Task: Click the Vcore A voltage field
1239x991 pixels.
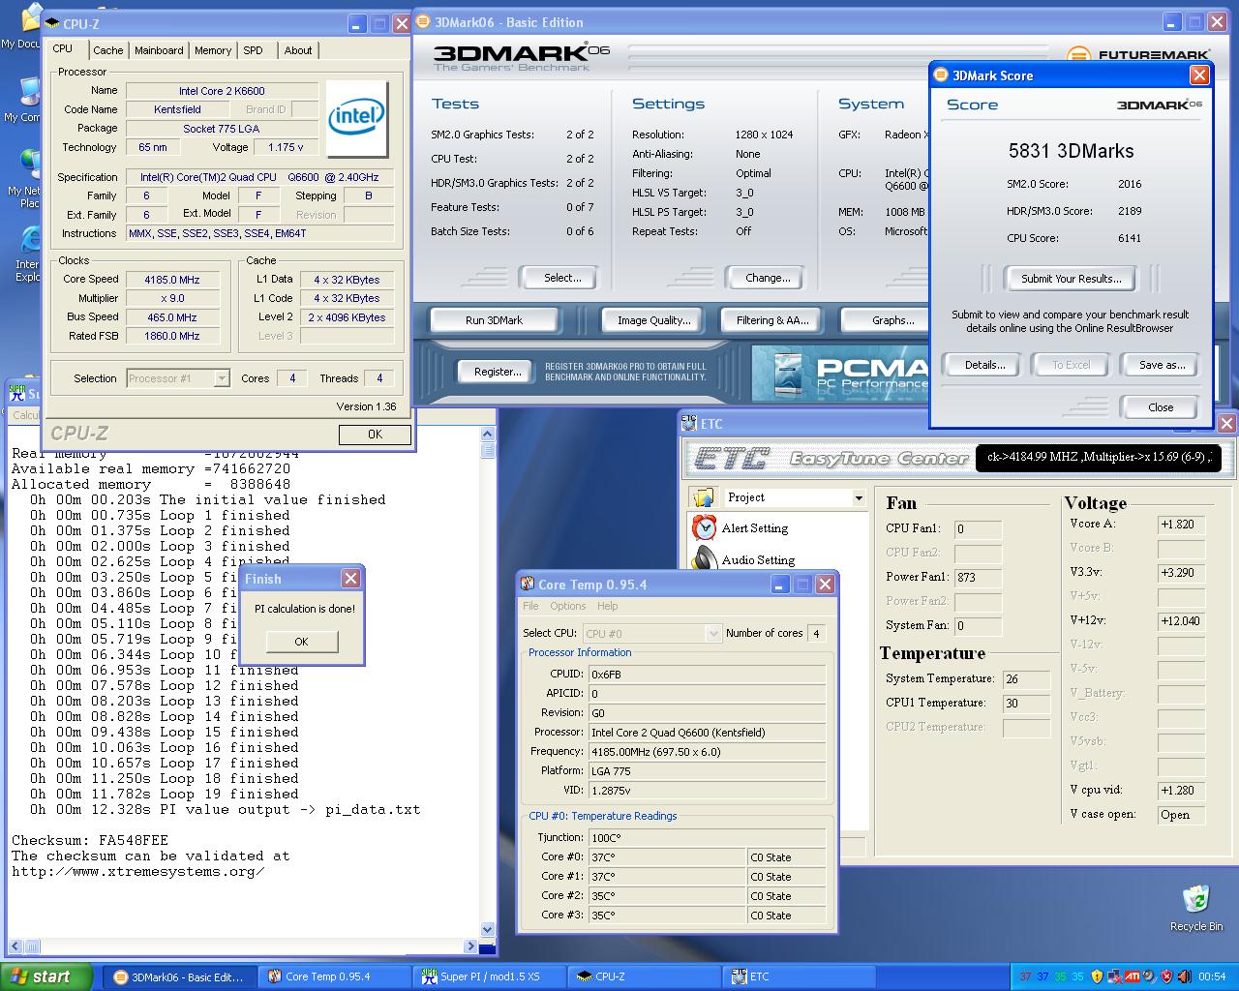Action: click(x=1181, y=525)
